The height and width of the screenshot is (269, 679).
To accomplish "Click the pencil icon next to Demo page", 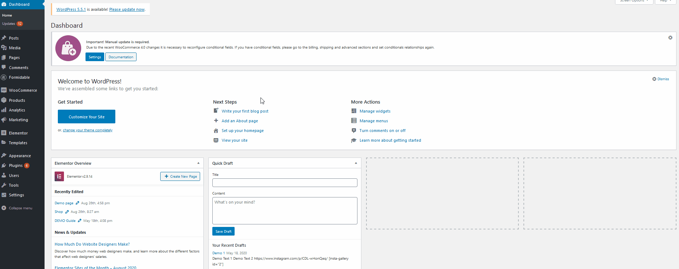I will pos(77,203).
